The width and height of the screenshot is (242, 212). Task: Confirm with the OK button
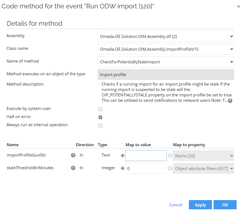pos(225,205)
